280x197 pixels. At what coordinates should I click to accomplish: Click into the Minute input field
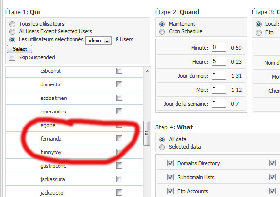coord(219,47)
